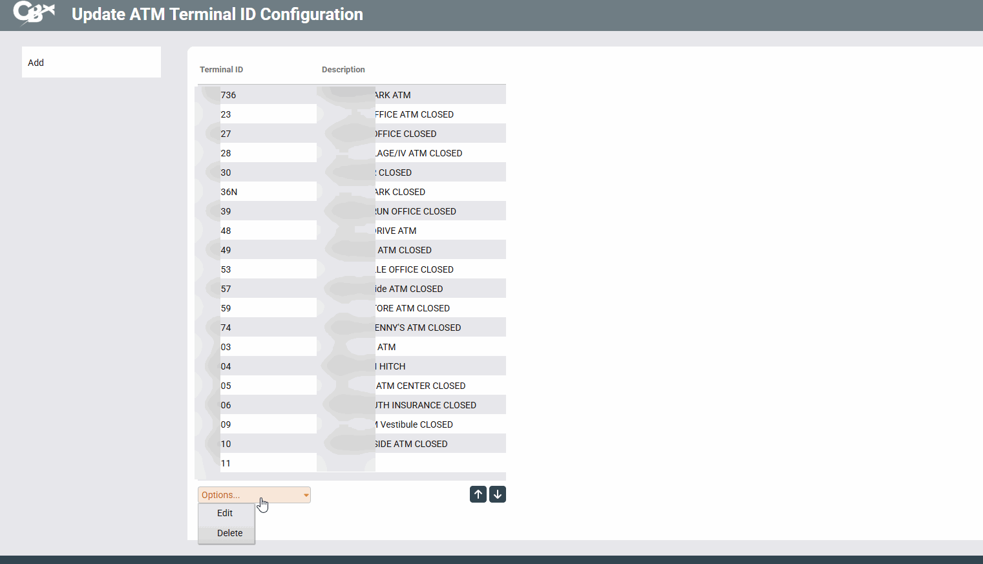Click Terminal ID column header

(221, 70)
